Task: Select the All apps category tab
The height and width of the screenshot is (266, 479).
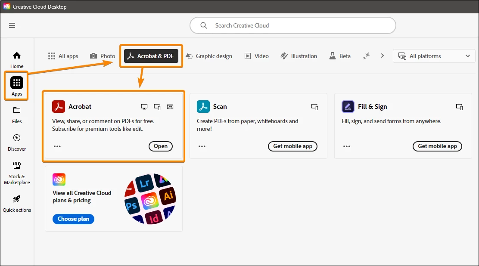Action: (x=63, y=56)
